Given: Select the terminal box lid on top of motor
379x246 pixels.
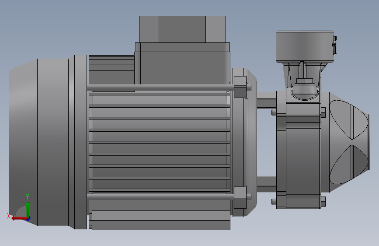Looking at the screenshot, I should [182, 29].
